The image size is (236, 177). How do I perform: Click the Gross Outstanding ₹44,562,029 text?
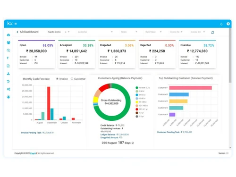(111, 102)
